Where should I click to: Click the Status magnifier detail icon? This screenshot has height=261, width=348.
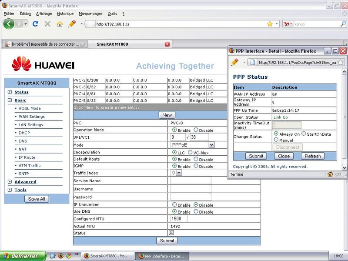(171, 232)
